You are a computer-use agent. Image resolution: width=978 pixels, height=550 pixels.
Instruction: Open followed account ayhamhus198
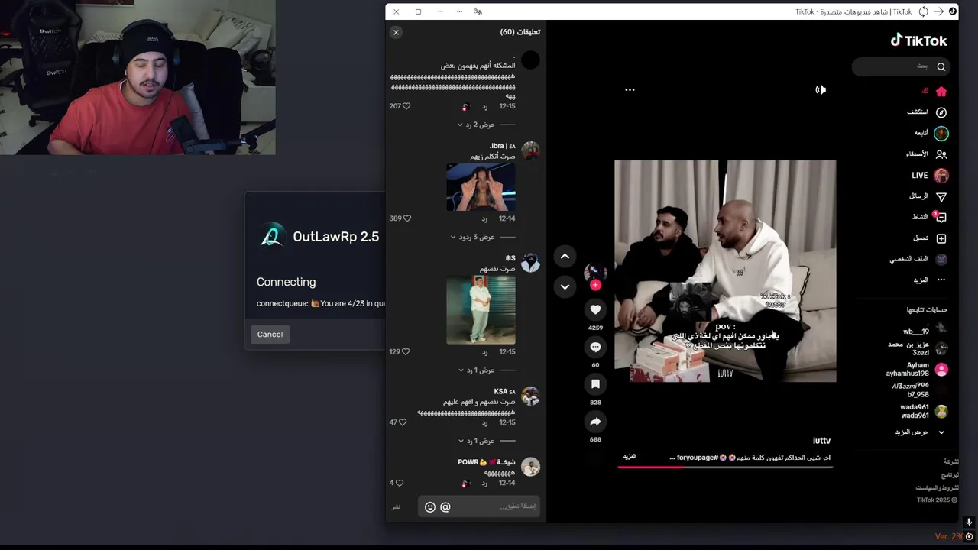pyautogui.click(x=917, y=370)
